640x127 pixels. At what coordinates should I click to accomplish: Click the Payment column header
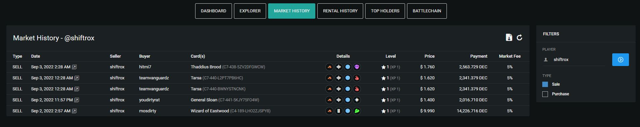pos(479,56)
